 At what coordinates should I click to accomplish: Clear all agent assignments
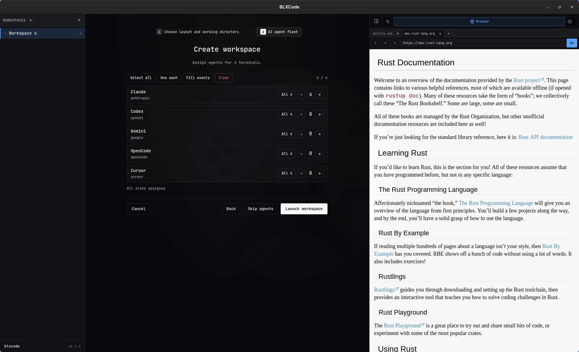point(224,78)
